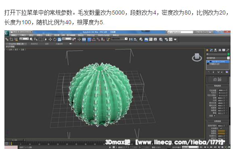Open the Rendered Frame Window icon
This screenshot has width=235, height=149.
tap(170, 40)
